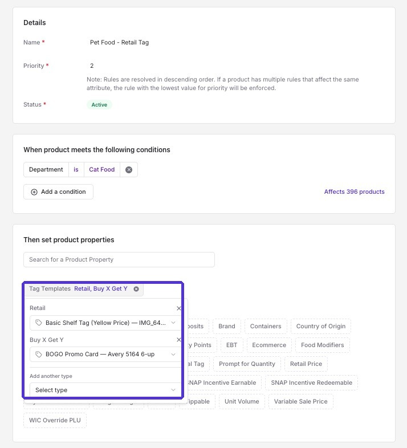Viewport: 407px width, 448px height.
Task: Click the tag icon beside BOGO Promo Card
Action: tap(39, 355)
